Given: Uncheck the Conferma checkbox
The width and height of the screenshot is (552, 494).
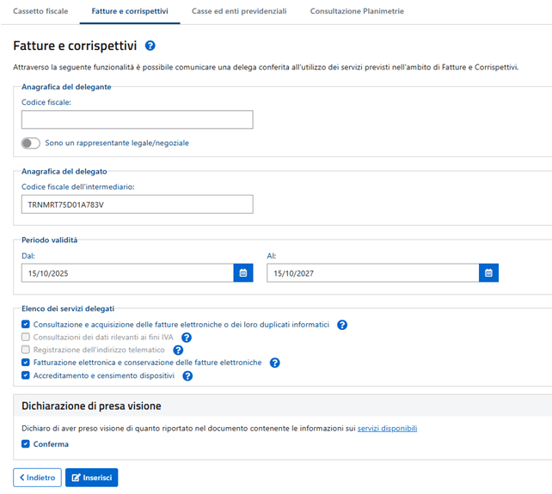Looking at the screenshot, I should tap(26, 444).
